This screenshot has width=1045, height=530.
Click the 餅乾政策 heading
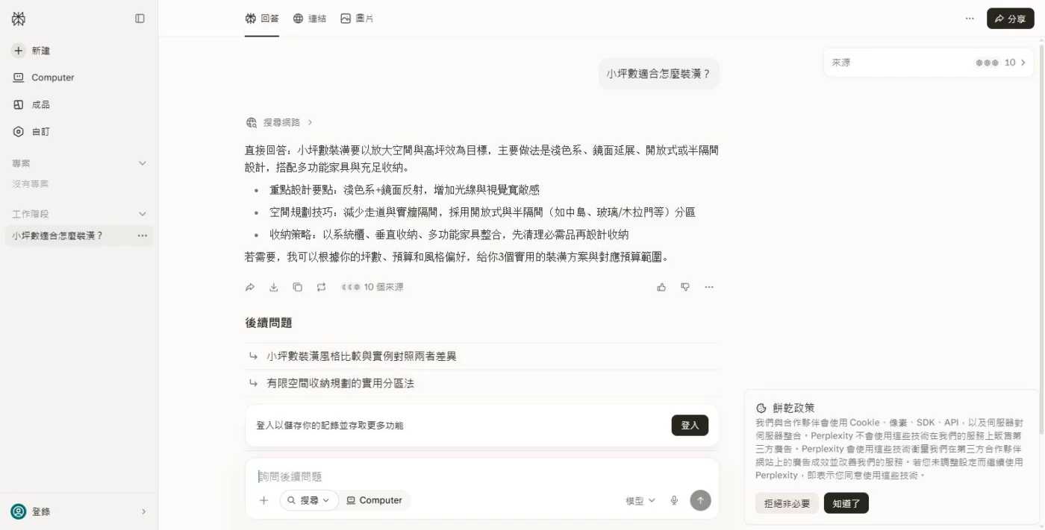coord(793,408)
